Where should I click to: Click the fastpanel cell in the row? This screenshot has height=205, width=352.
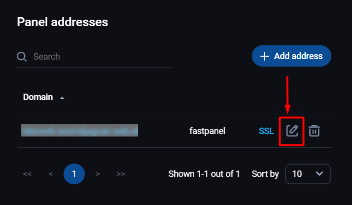(x=207, y=131)
